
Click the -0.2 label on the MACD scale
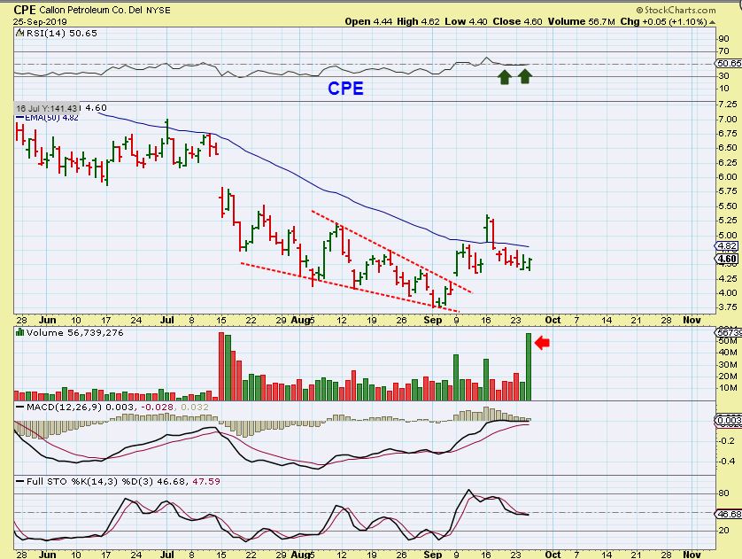click(726, 441)
